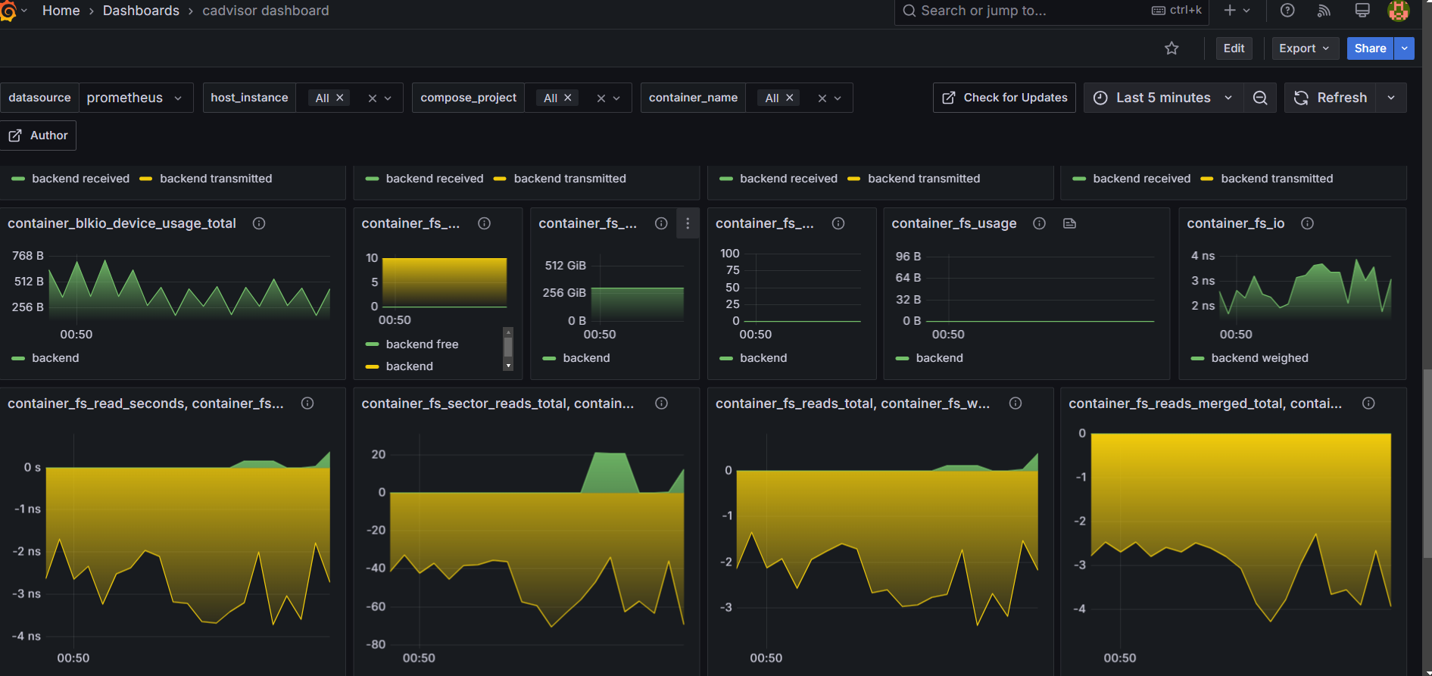Click the Refresh button
The image size is (1432, 676).
click(1331, 98)
